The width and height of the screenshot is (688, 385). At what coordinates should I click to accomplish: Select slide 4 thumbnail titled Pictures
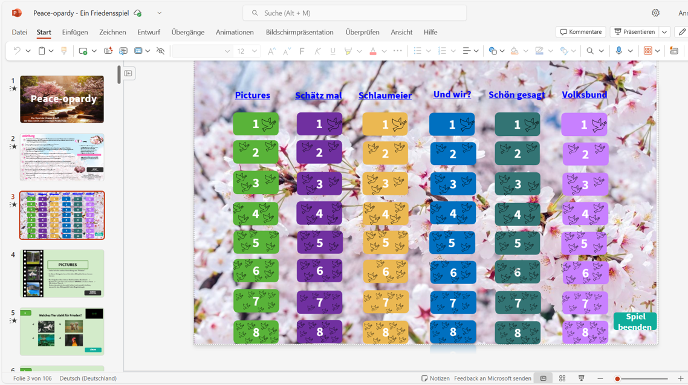pyautogui.click(x=62, y=273)
